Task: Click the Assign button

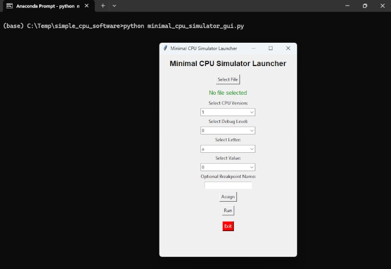Action: [x=228, y=197]
